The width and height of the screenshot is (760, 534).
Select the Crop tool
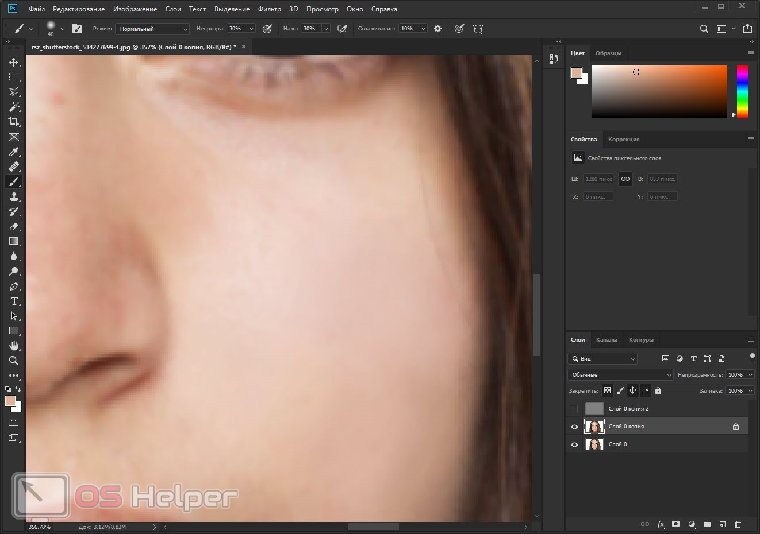(x=14, y=122)
